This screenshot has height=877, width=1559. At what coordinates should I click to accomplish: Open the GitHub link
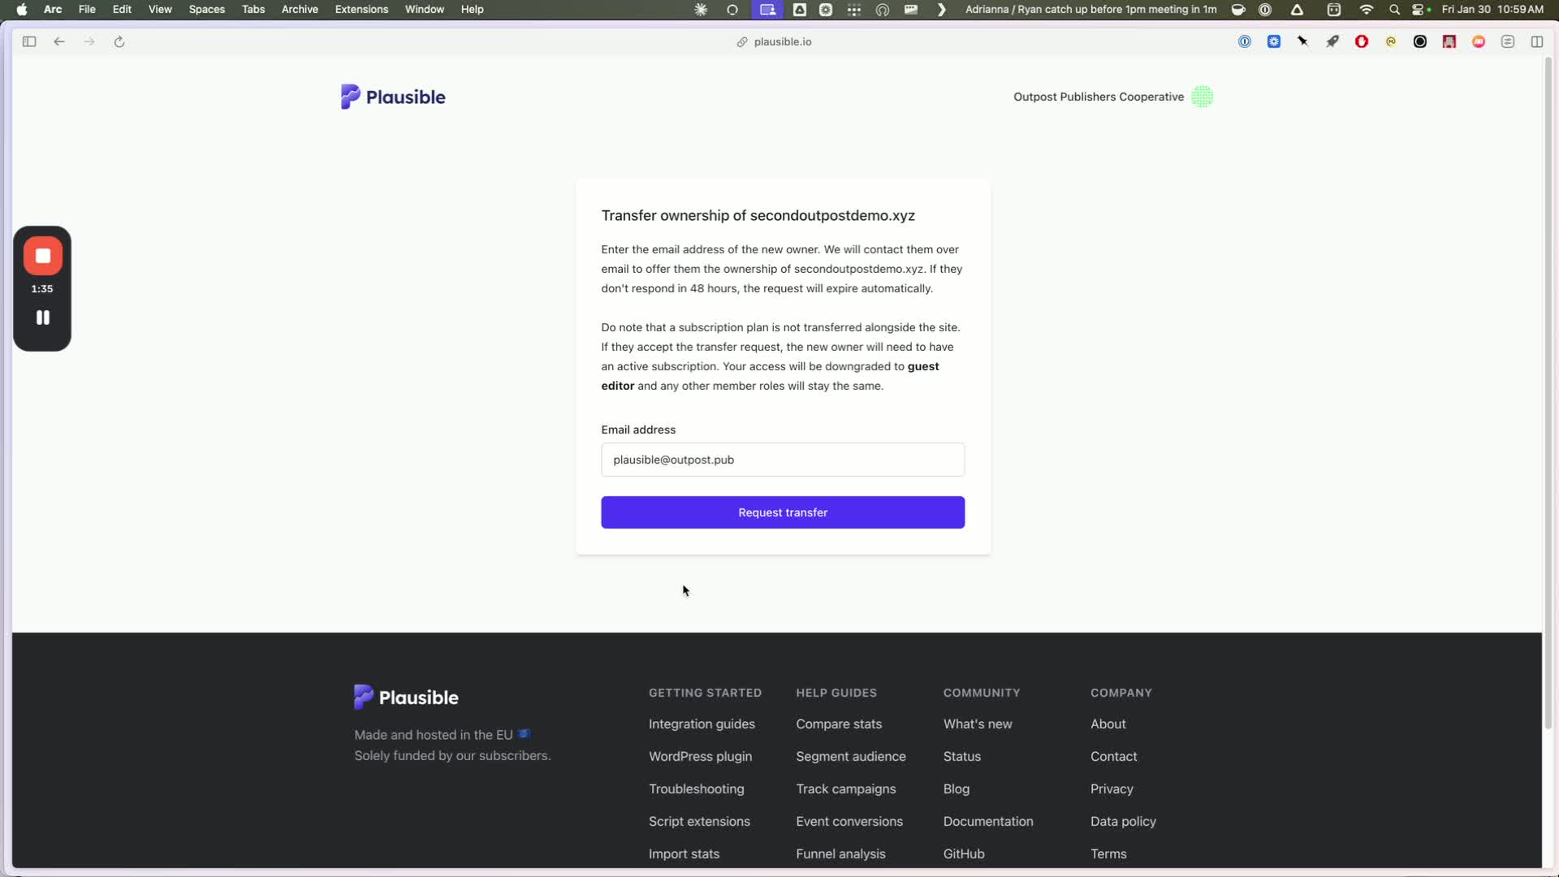click(964, 853)
